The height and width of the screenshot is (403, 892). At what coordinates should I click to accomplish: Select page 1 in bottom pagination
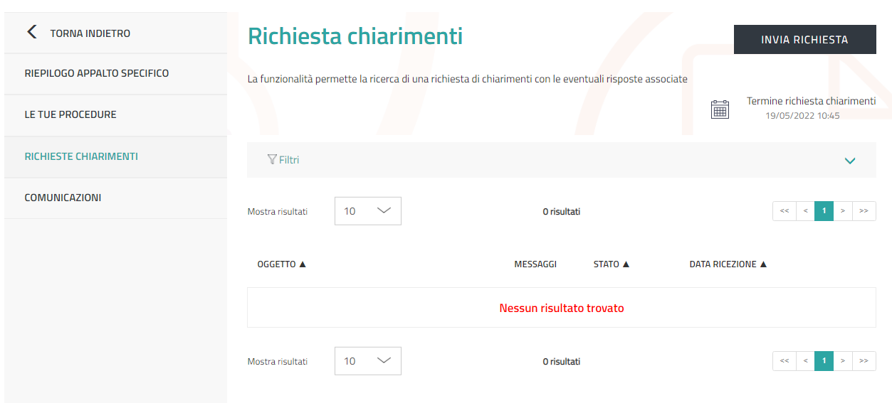pos(824,361)
